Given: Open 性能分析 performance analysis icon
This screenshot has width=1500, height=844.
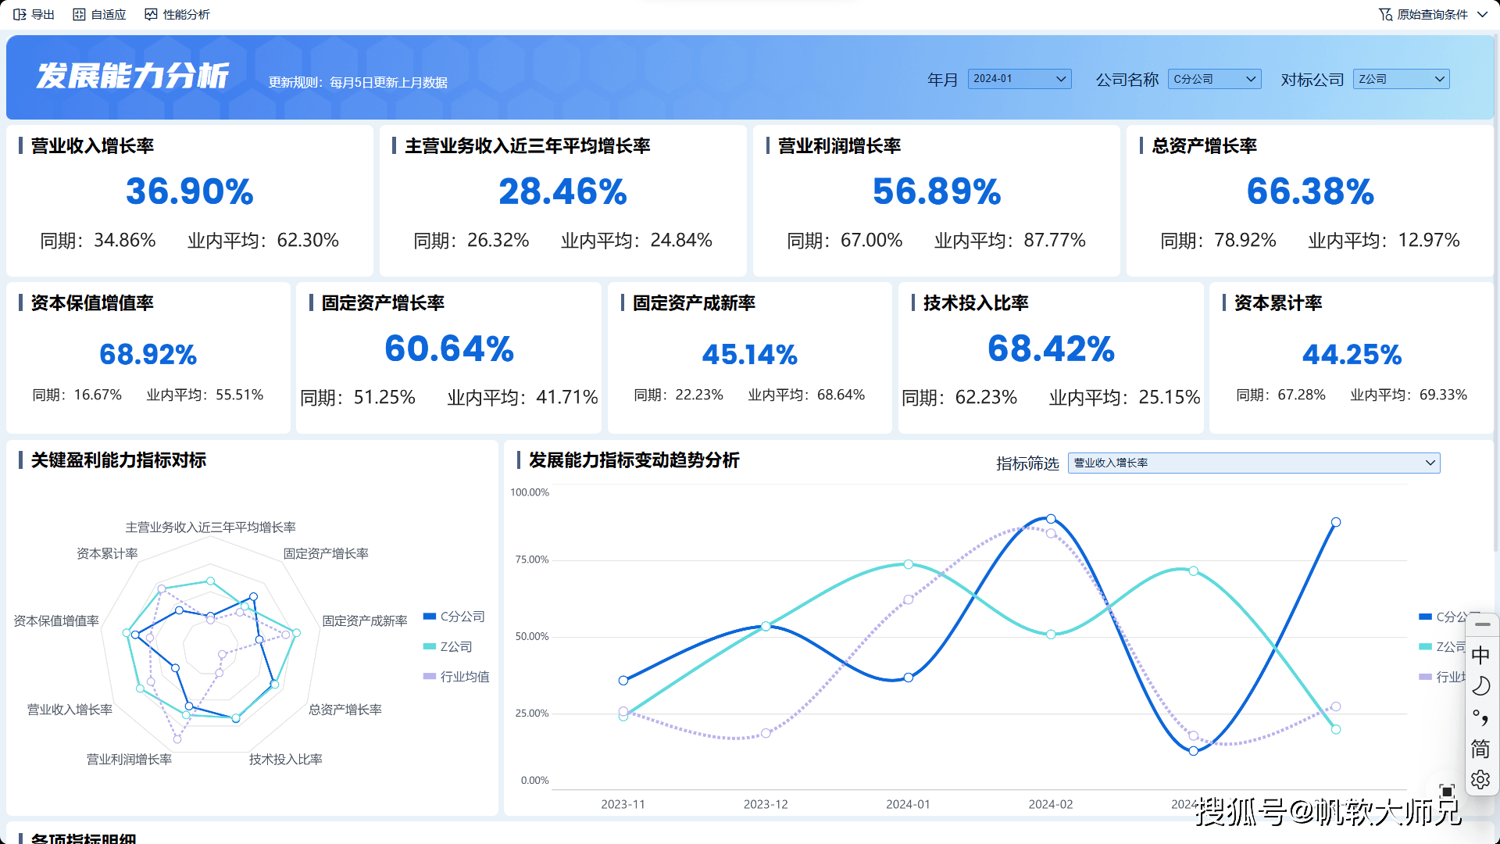Looking at the screenshot, I should pyautogui.click(x=151, y=14).
